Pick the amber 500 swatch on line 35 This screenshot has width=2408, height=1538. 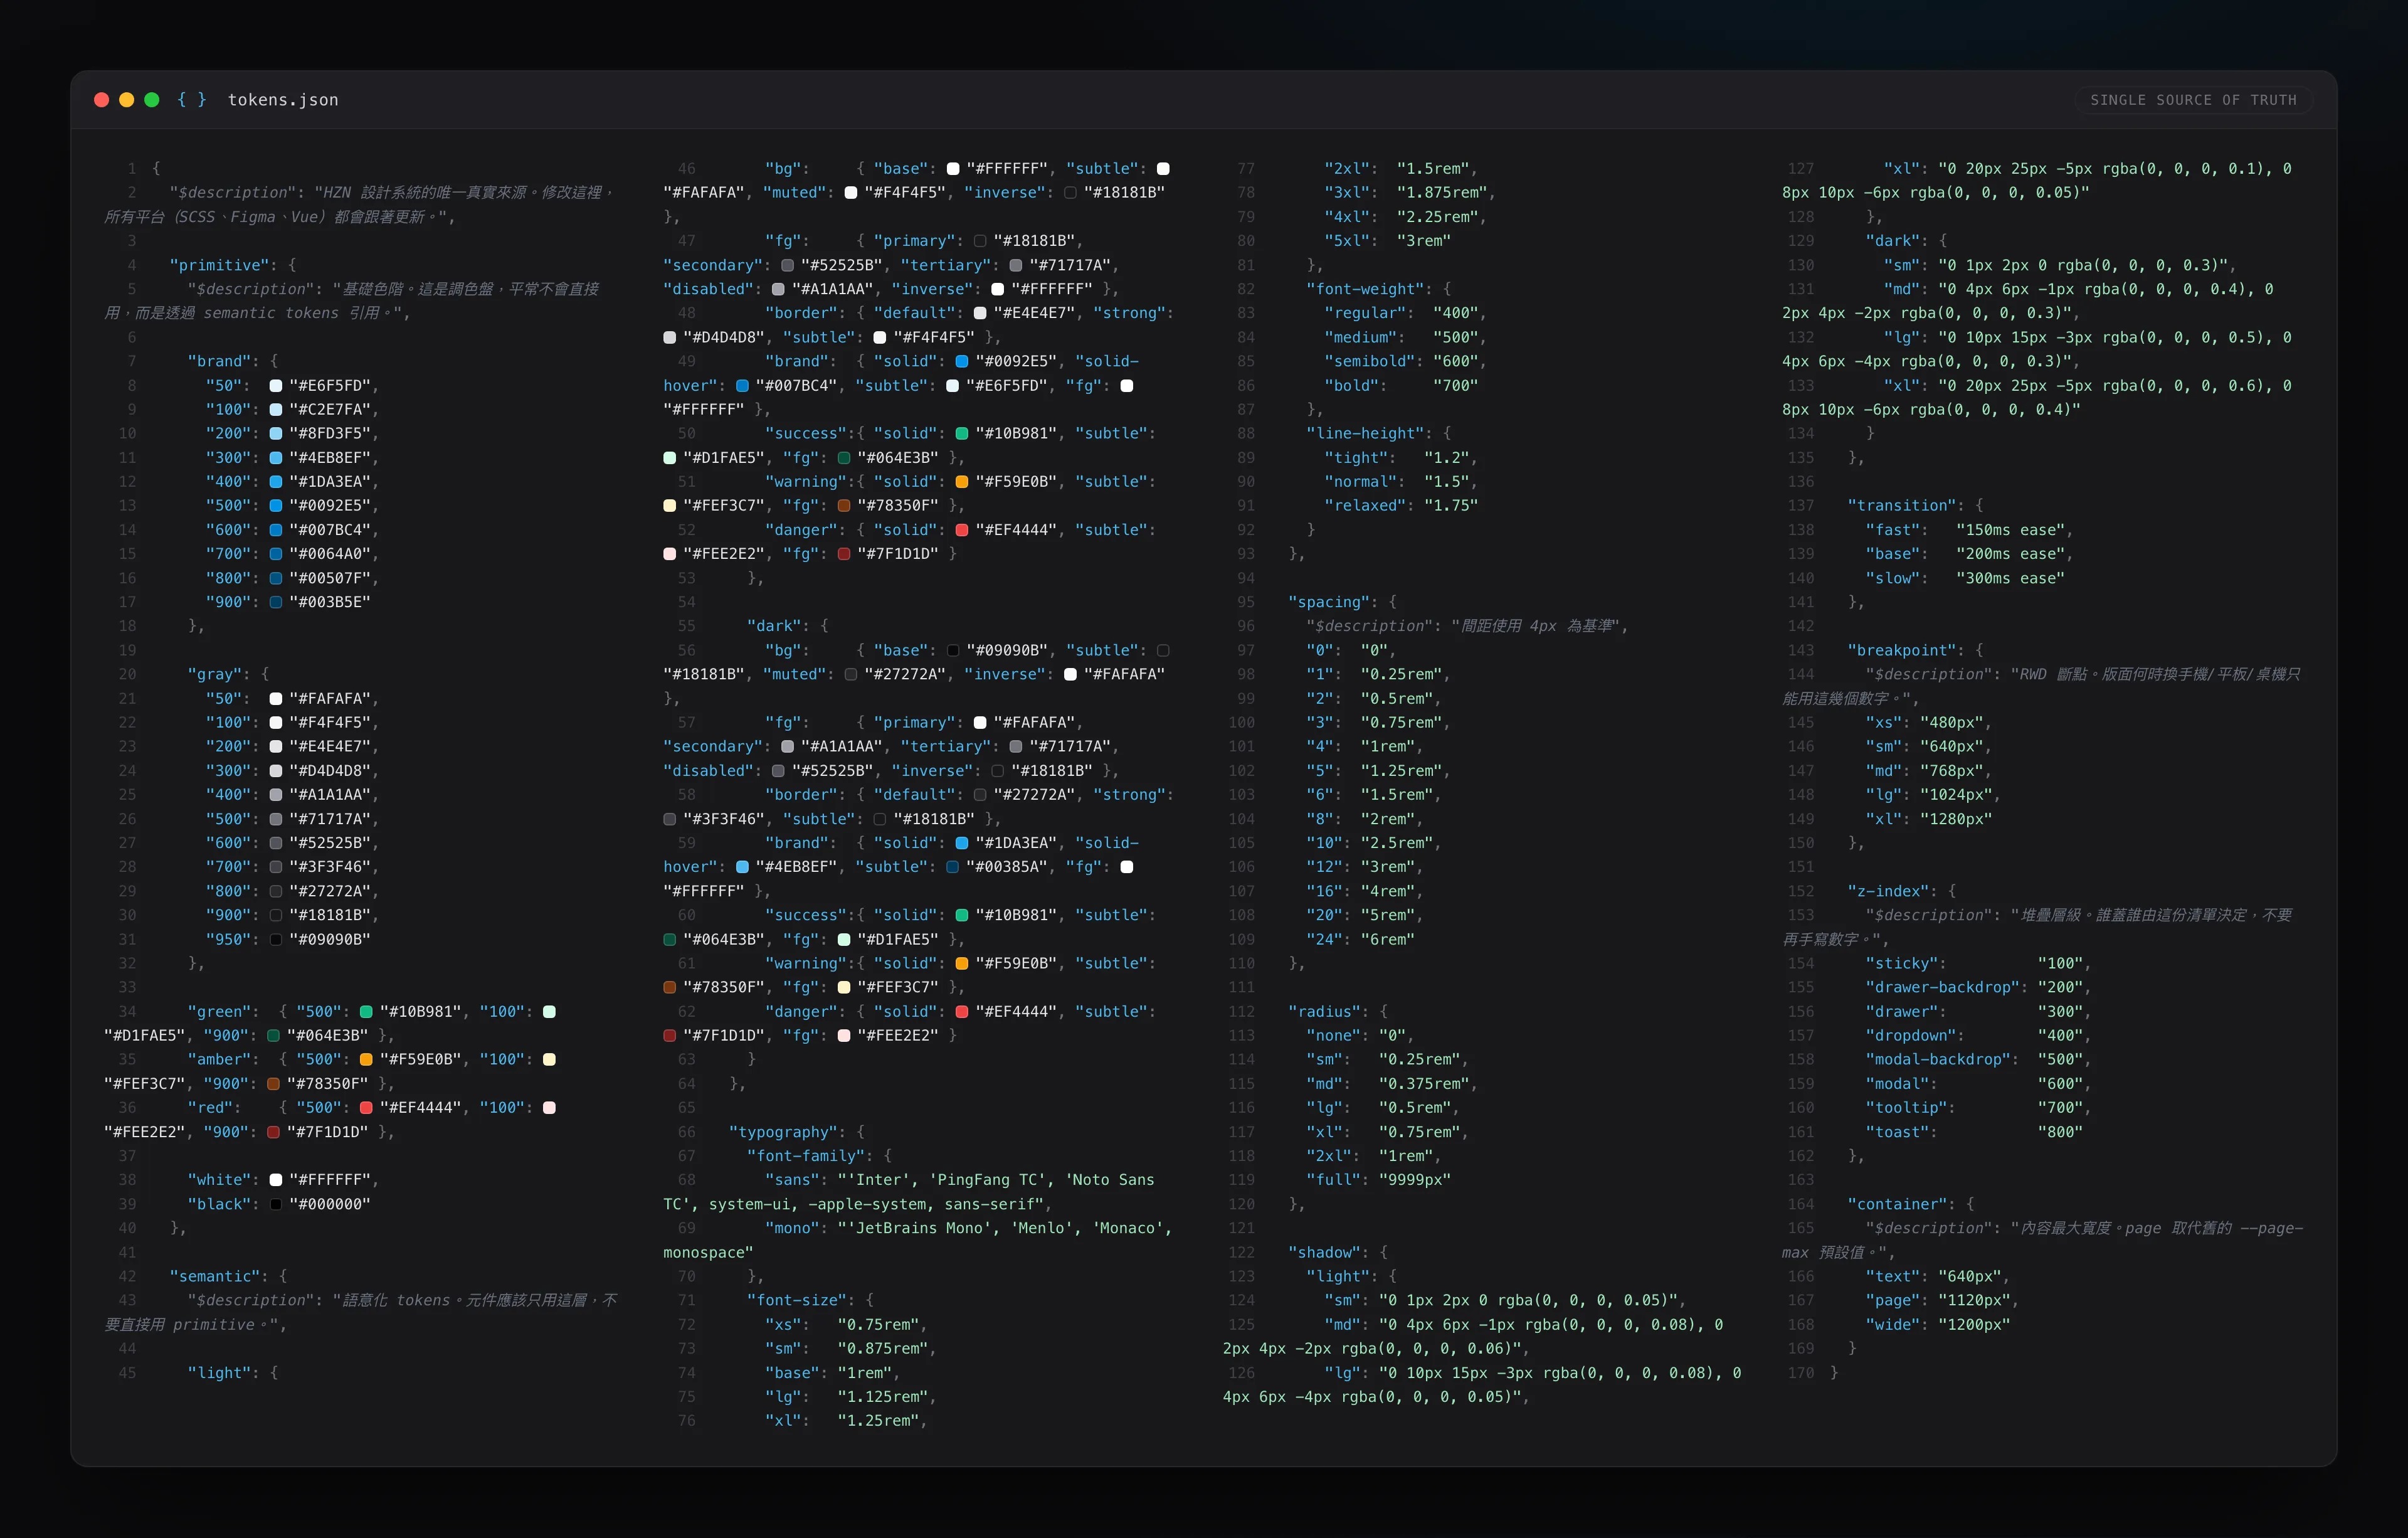pos(366,1060)
